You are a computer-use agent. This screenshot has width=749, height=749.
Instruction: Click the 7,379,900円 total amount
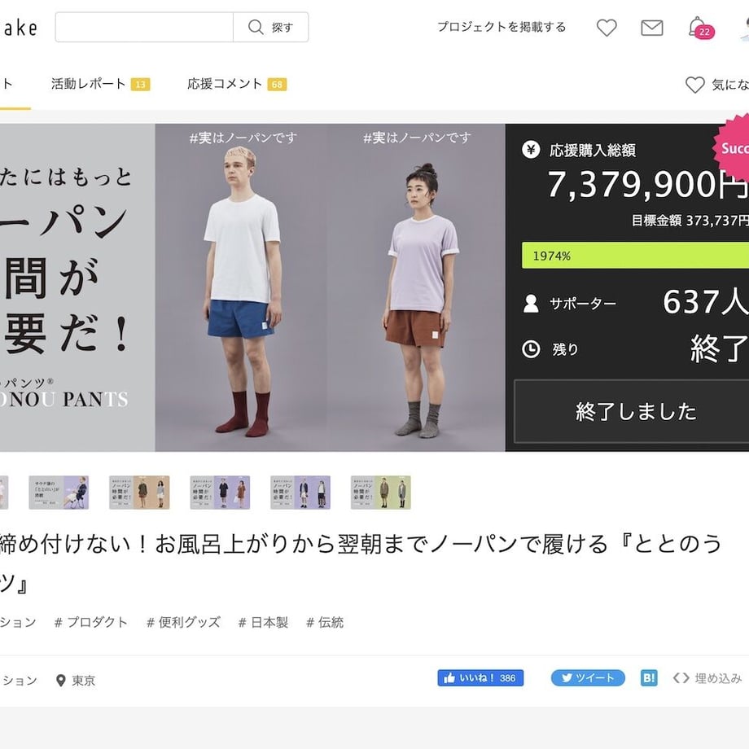(x=647, y=184)
